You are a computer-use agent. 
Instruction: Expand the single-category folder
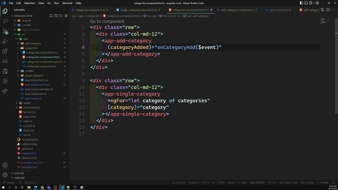pos(34,75)
